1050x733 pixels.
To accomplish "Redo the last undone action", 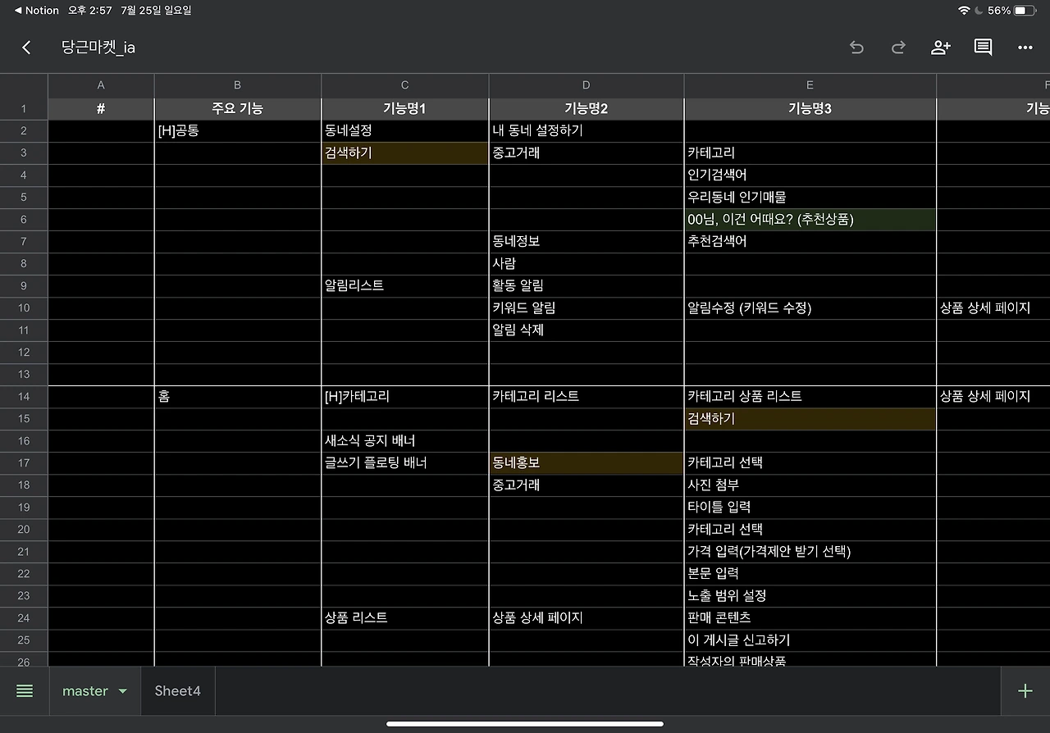I will coord(898,48).
